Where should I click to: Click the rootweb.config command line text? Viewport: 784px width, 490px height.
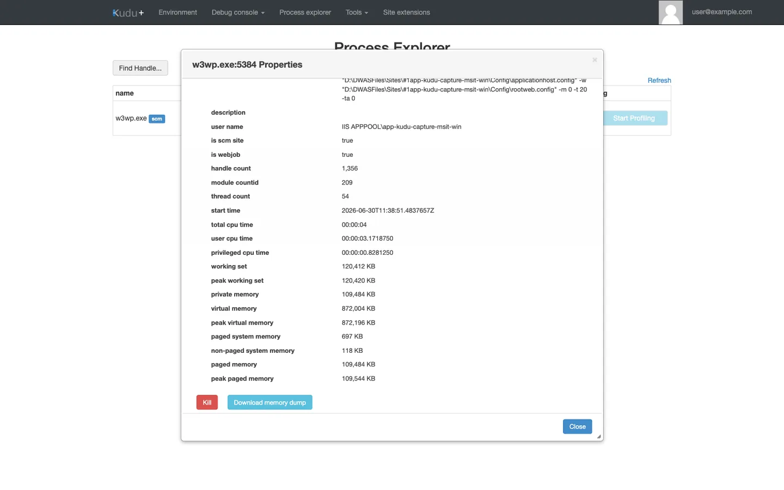click(464, 89)
